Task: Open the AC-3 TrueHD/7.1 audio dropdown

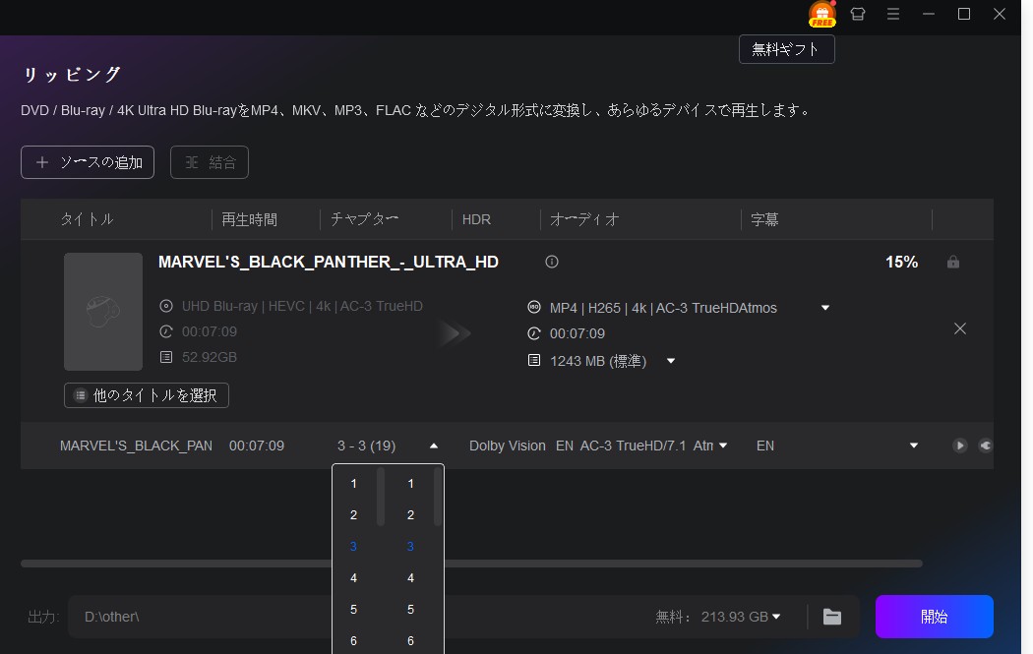Action: pyautogui.click(x=723, y=446)
